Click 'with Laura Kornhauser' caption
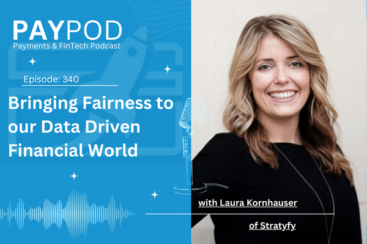 pyautogui.click(x=248, y=203)
